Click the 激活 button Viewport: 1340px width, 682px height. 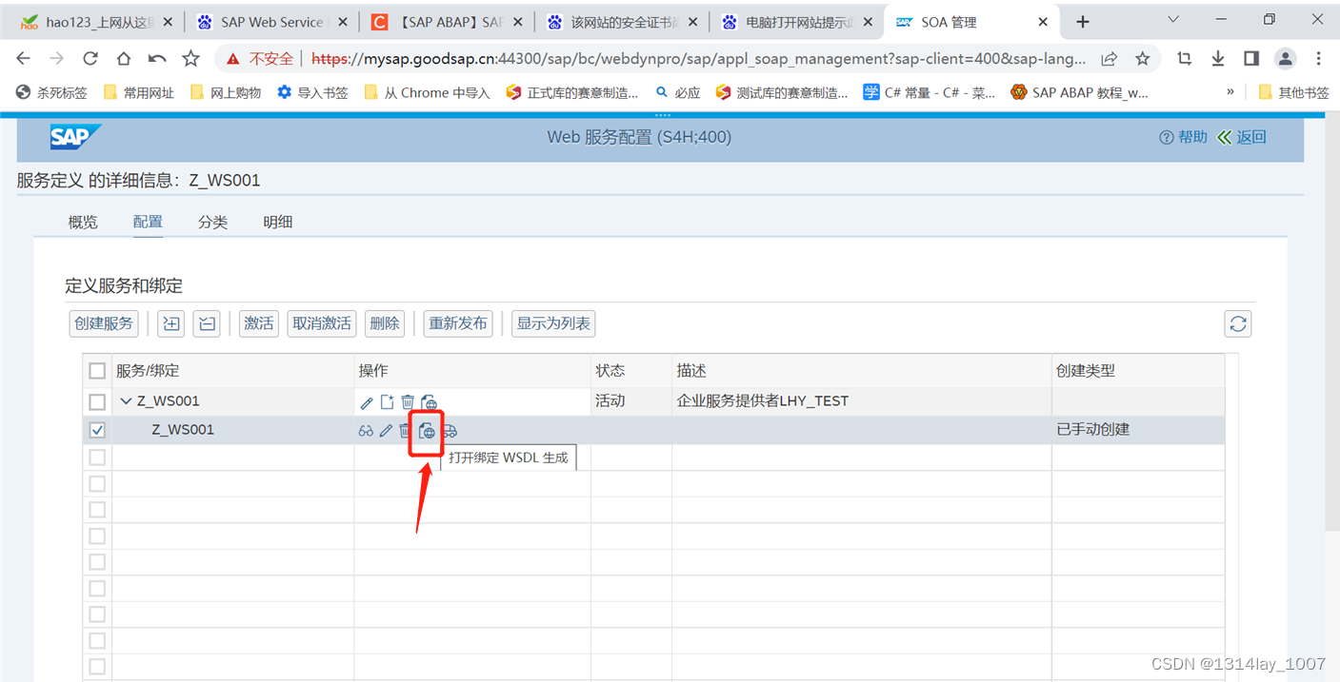pos(259,323)
